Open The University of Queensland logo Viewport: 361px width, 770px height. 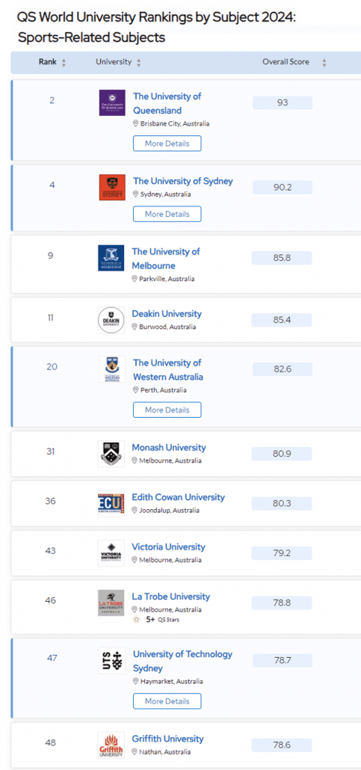coord(112,102)
